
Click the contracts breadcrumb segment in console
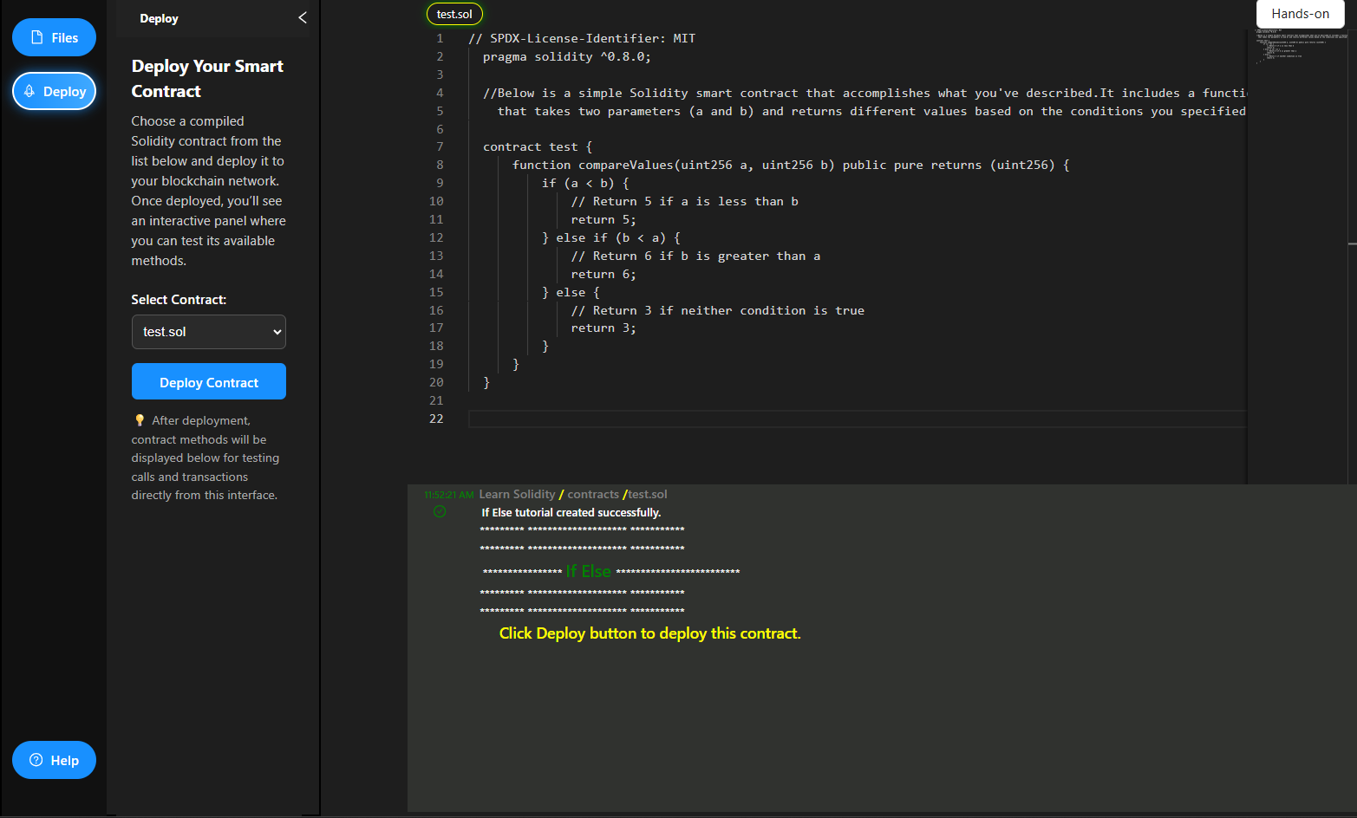pyautogui.click(x=593, y=494)
